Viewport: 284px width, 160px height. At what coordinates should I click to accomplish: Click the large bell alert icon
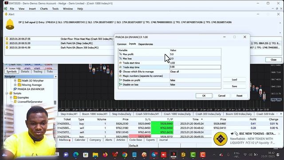(10, 24)
